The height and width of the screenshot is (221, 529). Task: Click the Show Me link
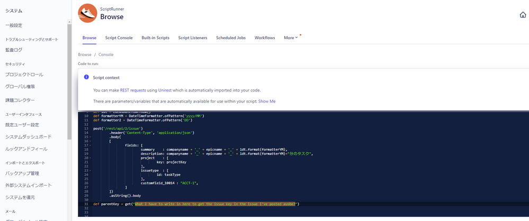(x=267, y=101)
